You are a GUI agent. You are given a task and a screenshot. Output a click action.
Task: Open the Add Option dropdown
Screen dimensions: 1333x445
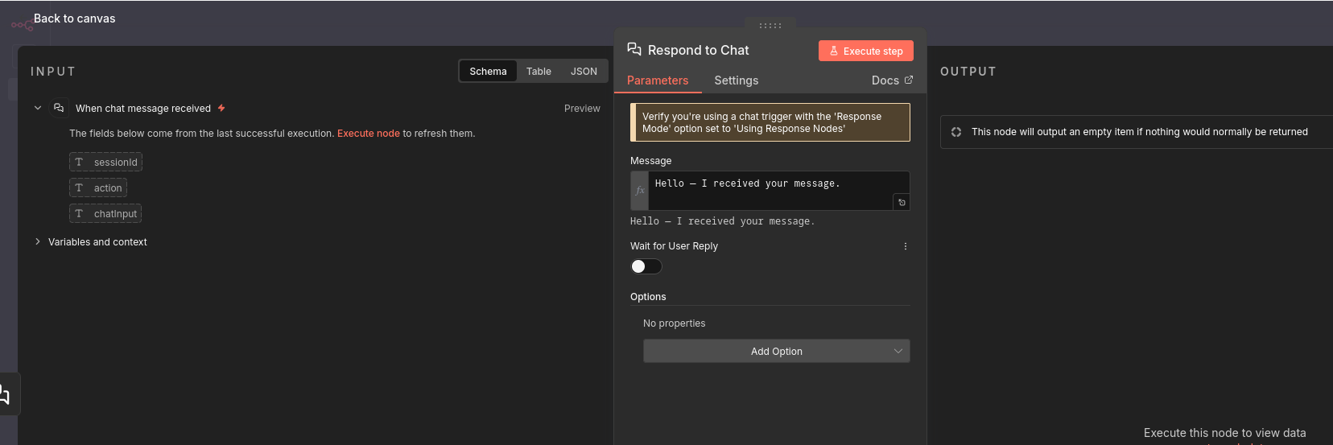[x=776, y=352]
